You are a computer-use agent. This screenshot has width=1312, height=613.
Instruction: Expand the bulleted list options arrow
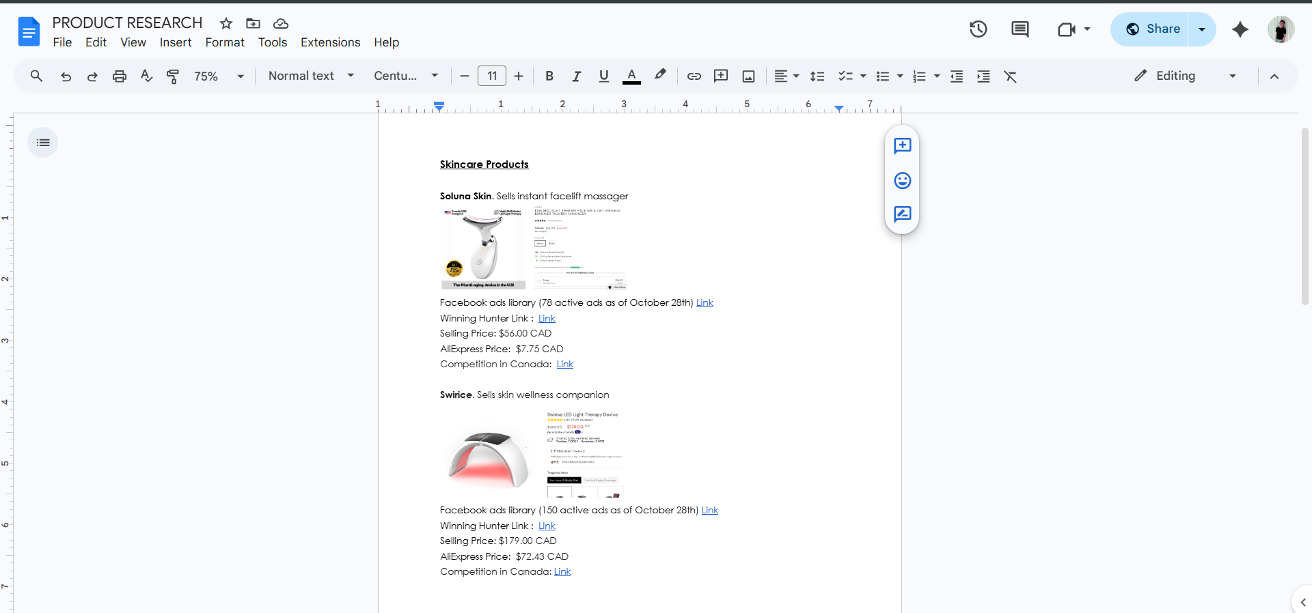click(900, 76)
